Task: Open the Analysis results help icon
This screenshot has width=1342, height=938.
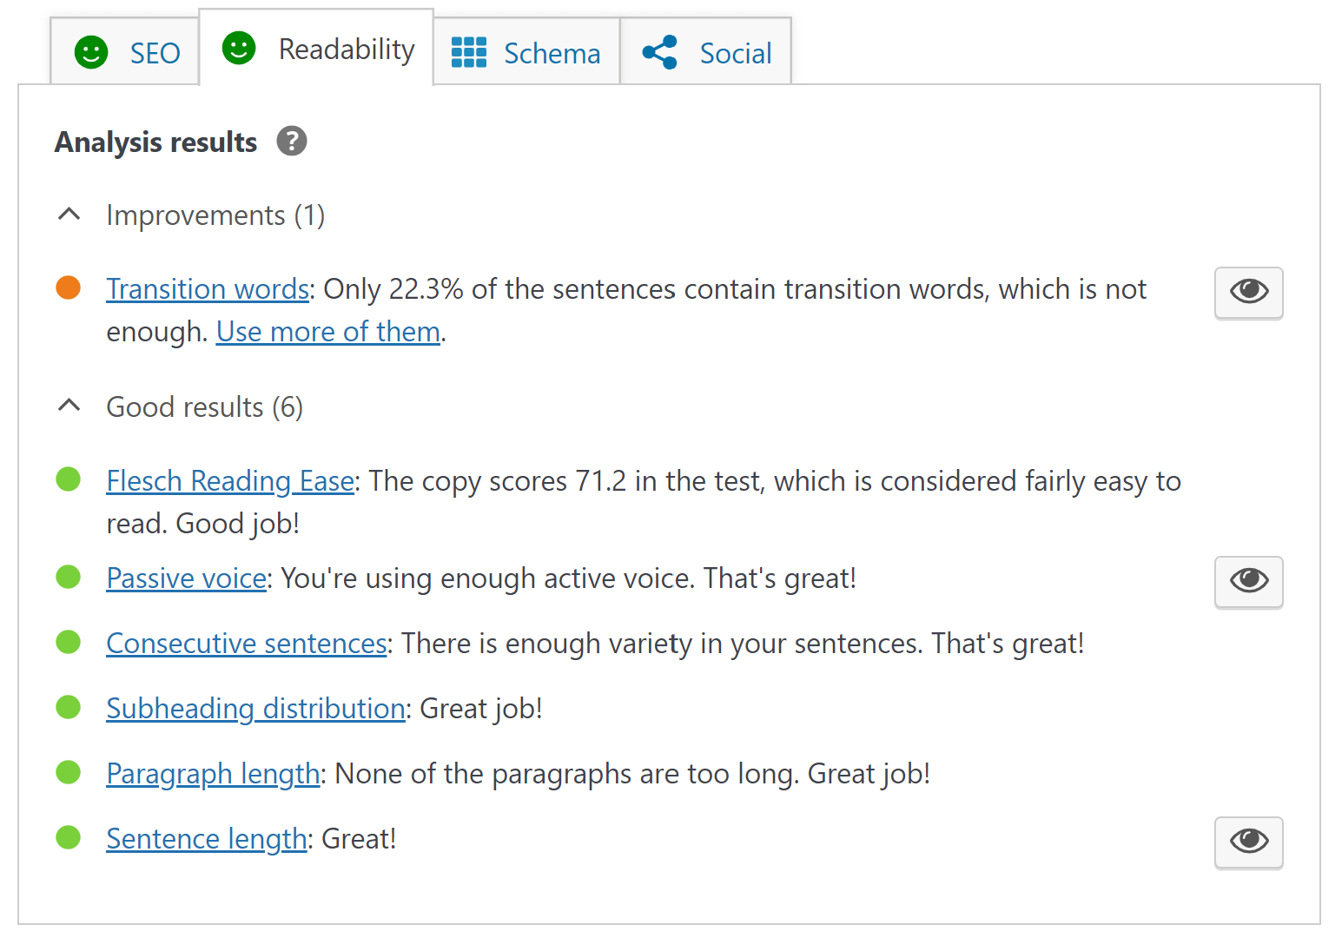Action: tap(292, 141)
